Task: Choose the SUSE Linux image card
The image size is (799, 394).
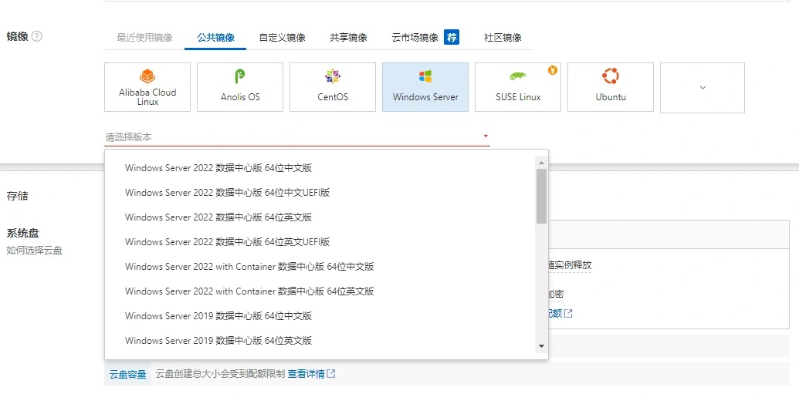Action: click(x=518, y=87)
